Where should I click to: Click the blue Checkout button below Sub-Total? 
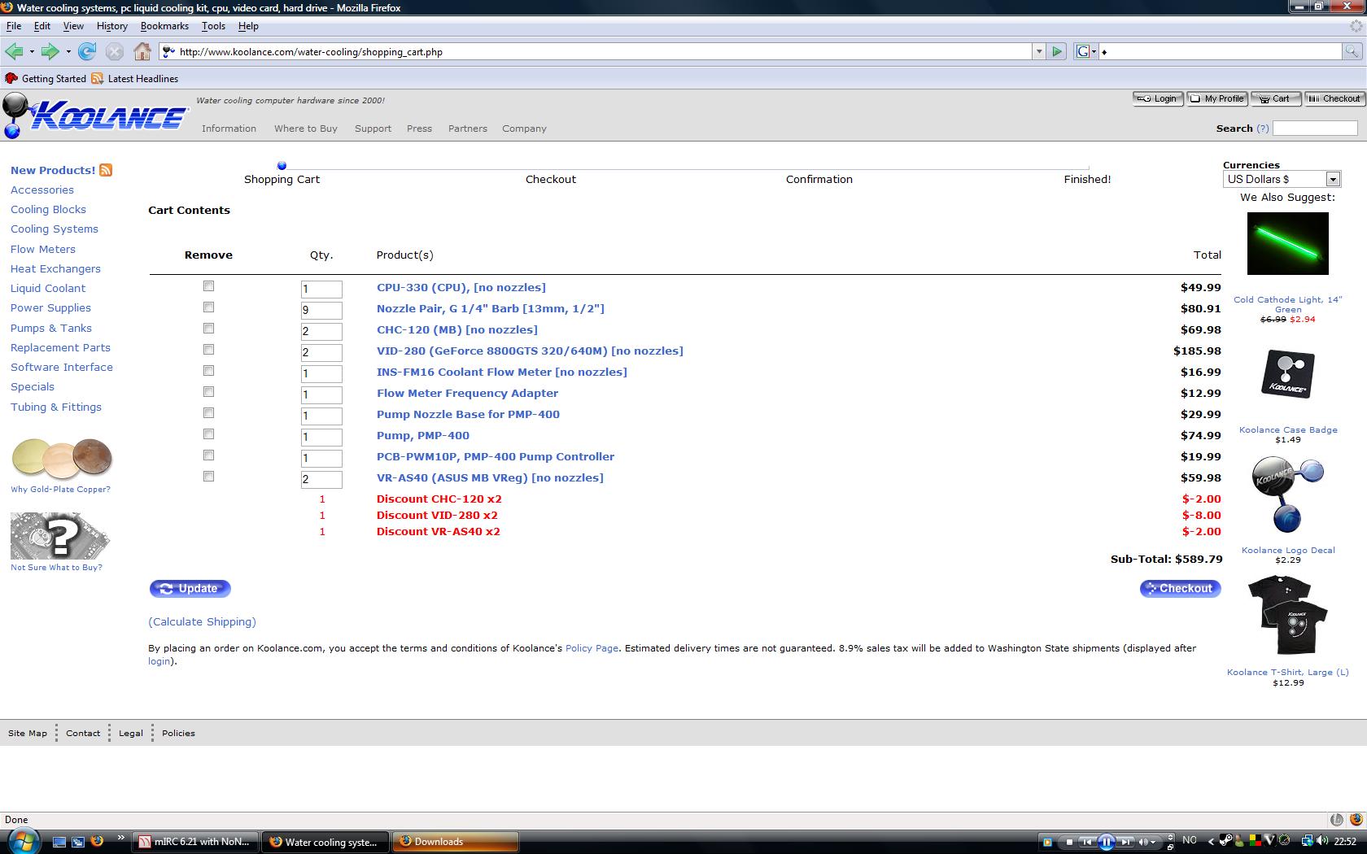pyautogui.click(x=1180, y=588)
